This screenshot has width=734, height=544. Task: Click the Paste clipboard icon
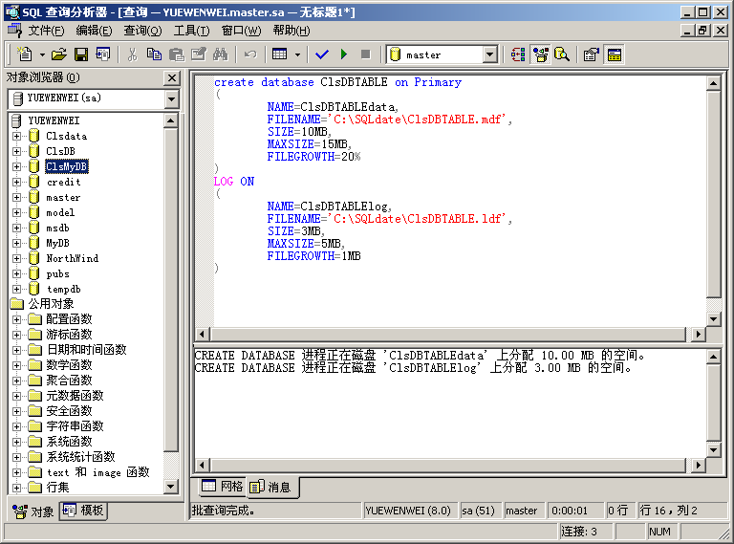click(x=176, y=54)
